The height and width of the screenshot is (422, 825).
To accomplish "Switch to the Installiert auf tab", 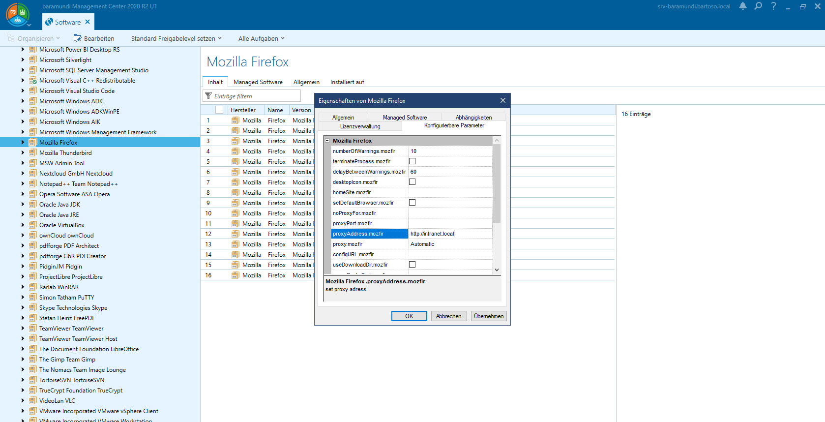I will 347,82.
